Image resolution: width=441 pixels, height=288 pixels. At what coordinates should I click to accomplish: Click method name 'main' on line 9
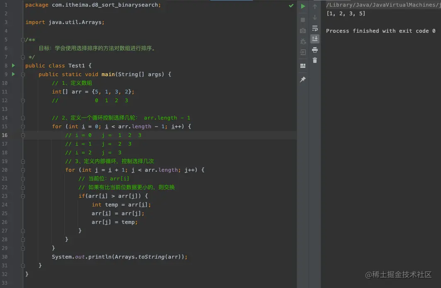108,74
